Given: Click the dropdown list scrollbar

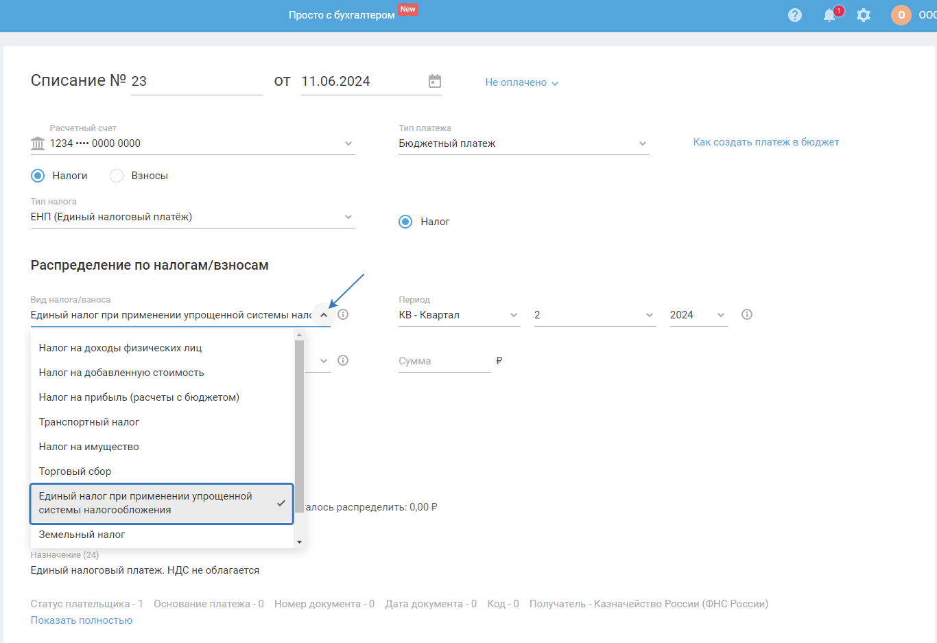Looking at the screenshot, I should tap(299, 425).
